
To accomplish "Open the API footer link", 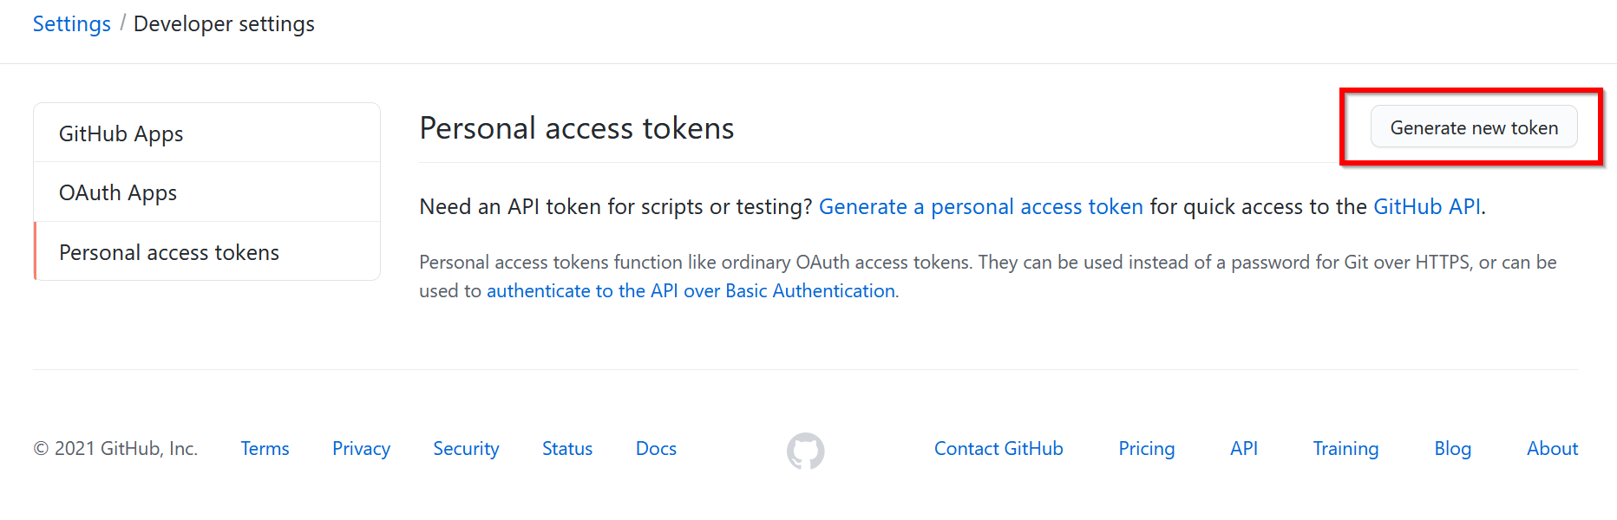I will 1244,449.
